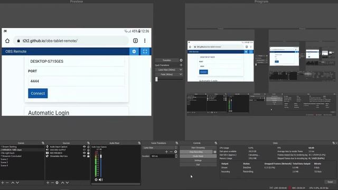Pop out the Audio Mixer dock
Viewport: 338px width, 190px height.
(139, 143)
